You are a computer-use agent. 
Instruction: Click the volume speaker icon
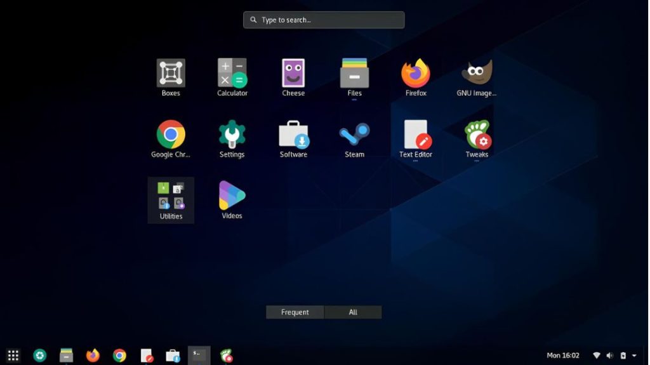(x=610, y=355)
